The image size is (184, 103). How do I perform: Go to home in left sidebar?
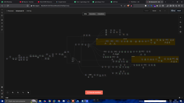[x=2, y=20]
